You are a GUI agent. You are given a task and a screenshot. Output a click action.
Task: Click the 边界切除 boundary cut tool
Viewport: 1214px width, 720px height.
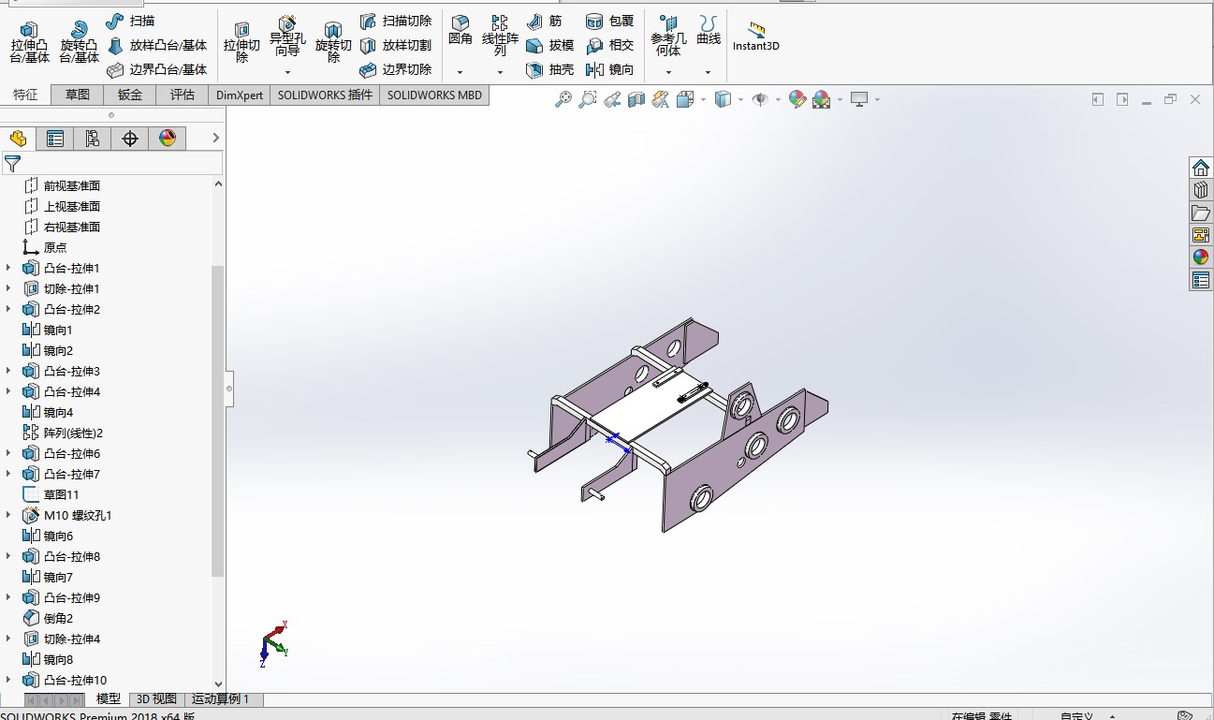(396, 69)
